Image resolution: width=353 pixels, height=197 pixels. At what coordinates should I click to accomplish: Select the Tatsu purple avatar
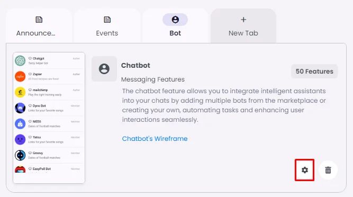[x=20, y=139]
